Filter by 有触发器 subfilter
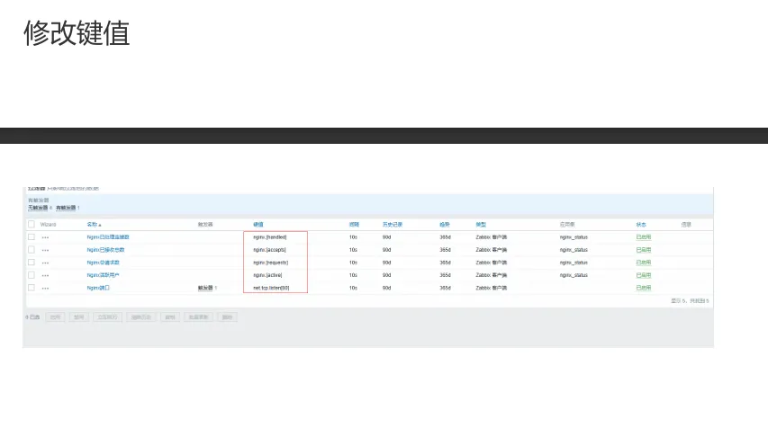Screen dimensions: 768x436 pyautogui.click(x=66, y=208)
